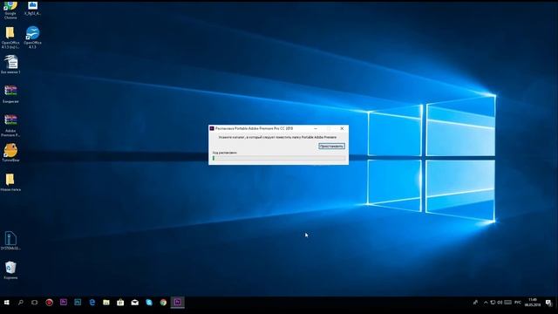Select the OpenOffice 4.1.5 folder on desktop
The image size is (558, 314).
(10, 37)
